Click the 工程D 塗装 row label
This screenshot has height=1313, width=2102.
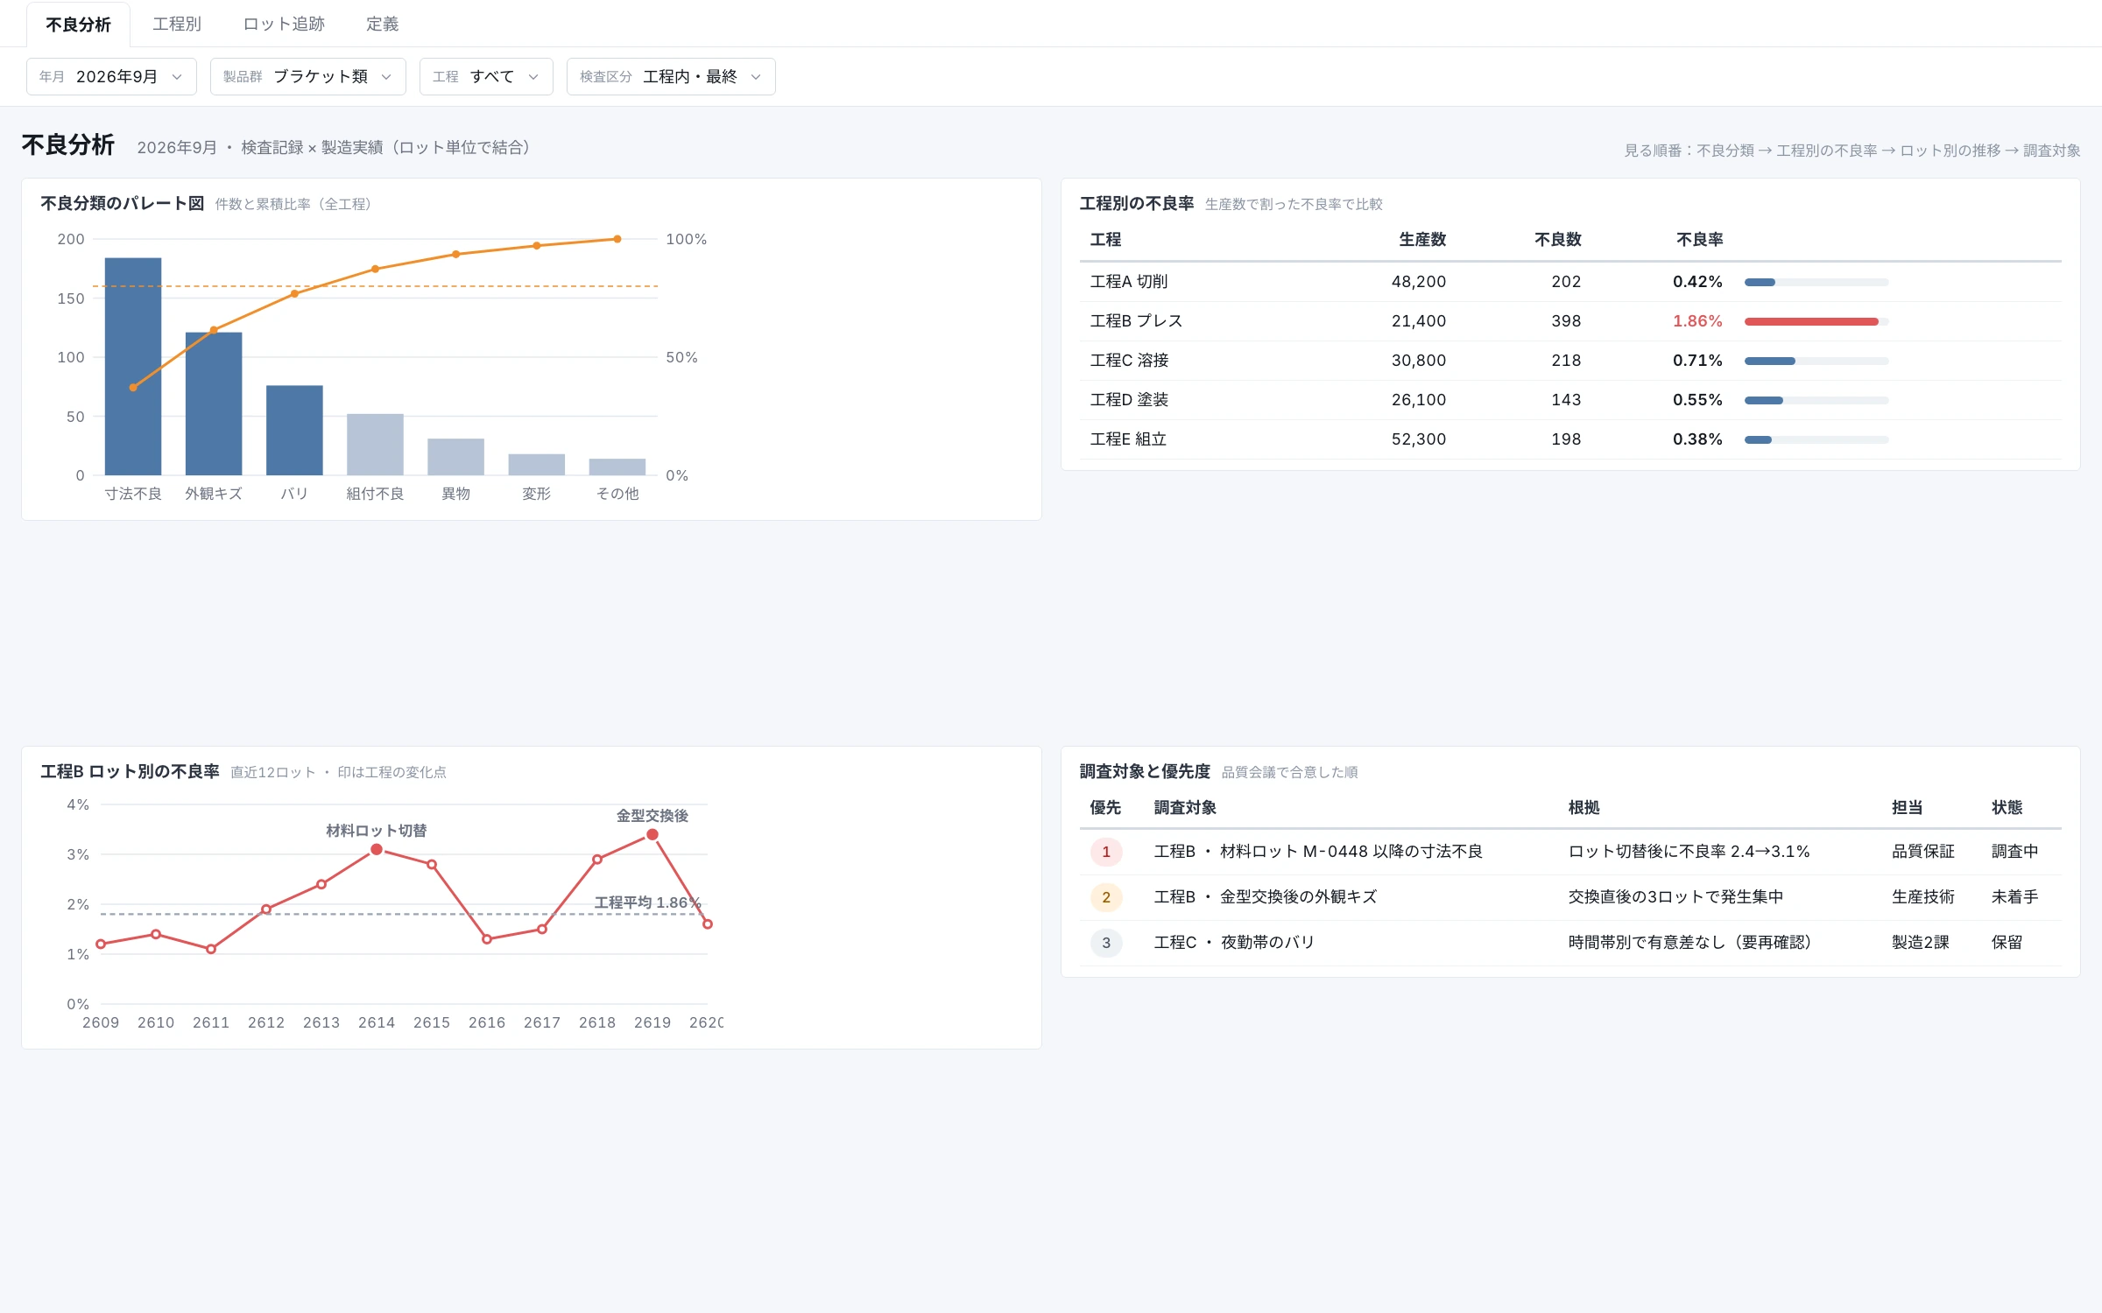click(x=1129, y=400)
